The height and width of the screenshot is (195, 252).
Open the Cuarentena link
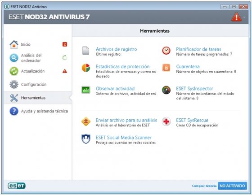[x=188, y=66]
